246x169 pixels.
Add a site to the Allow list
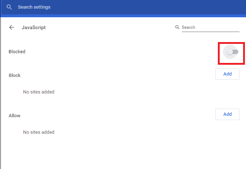[227, 114]
